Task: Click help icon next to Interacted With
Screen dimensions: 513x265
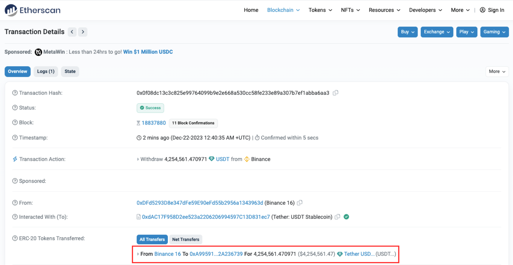Action: (x=15, y=217)
